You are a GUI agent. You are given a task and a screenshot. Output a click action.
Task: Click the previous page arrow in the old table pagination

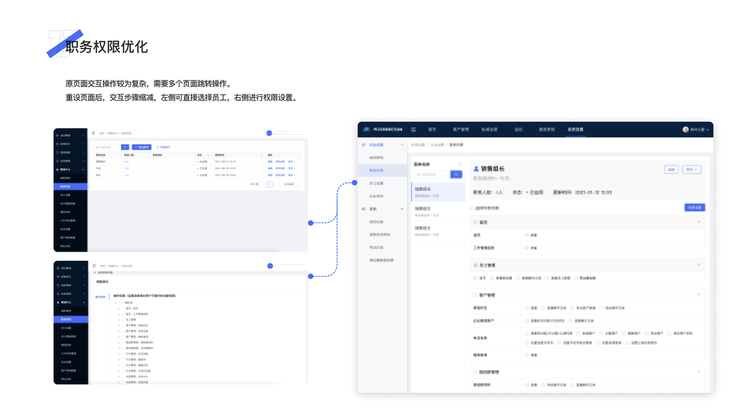coord(263,184)
